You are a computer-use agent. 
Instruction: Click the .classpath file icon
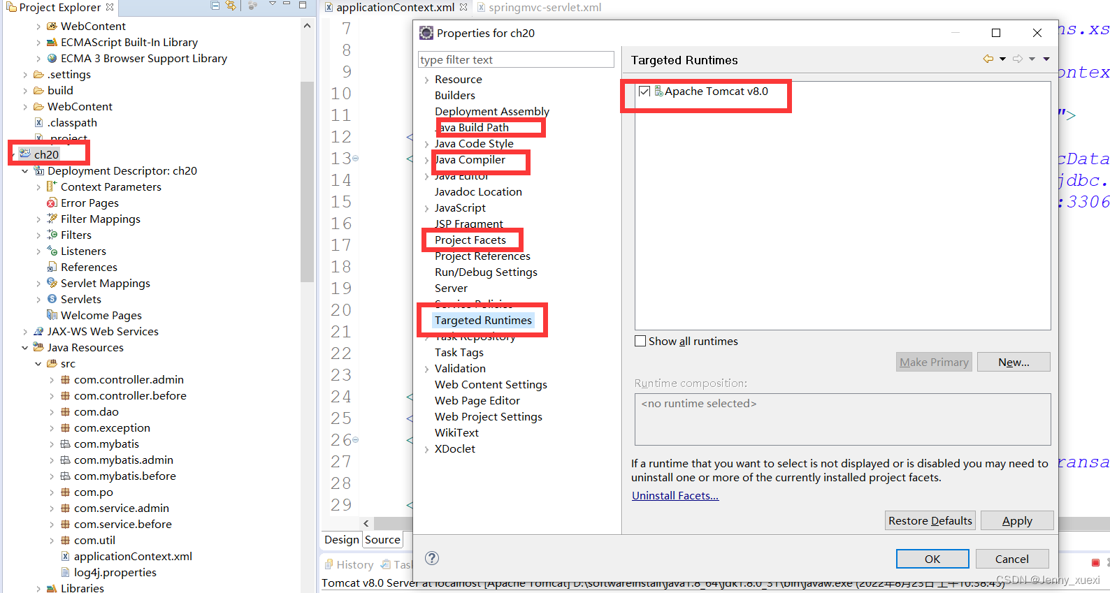(39, 122)
